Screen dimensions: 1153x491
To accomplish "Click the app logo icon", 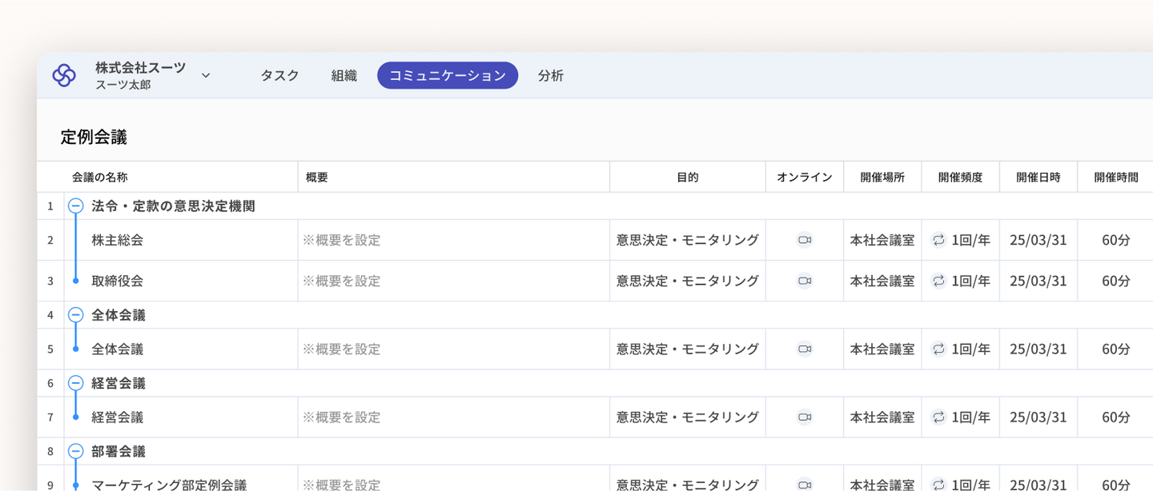I will pos(64,75).
